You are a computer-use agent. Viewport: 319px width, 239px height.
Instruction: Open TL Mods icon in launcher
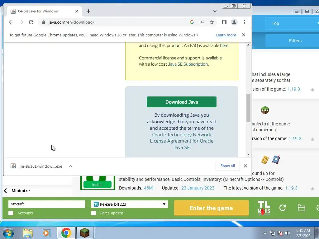264,208
